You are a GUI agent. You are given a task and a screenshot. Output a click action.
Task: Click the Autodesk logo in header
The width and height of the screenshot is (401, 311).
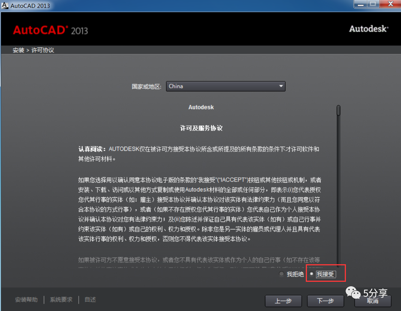click(369, 29)
